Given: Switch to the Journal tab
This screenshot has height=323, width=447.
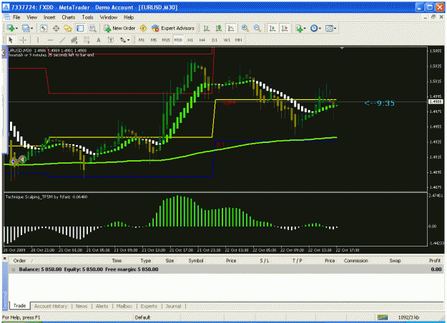Looking at the screenshot, I should click(173, 306).
